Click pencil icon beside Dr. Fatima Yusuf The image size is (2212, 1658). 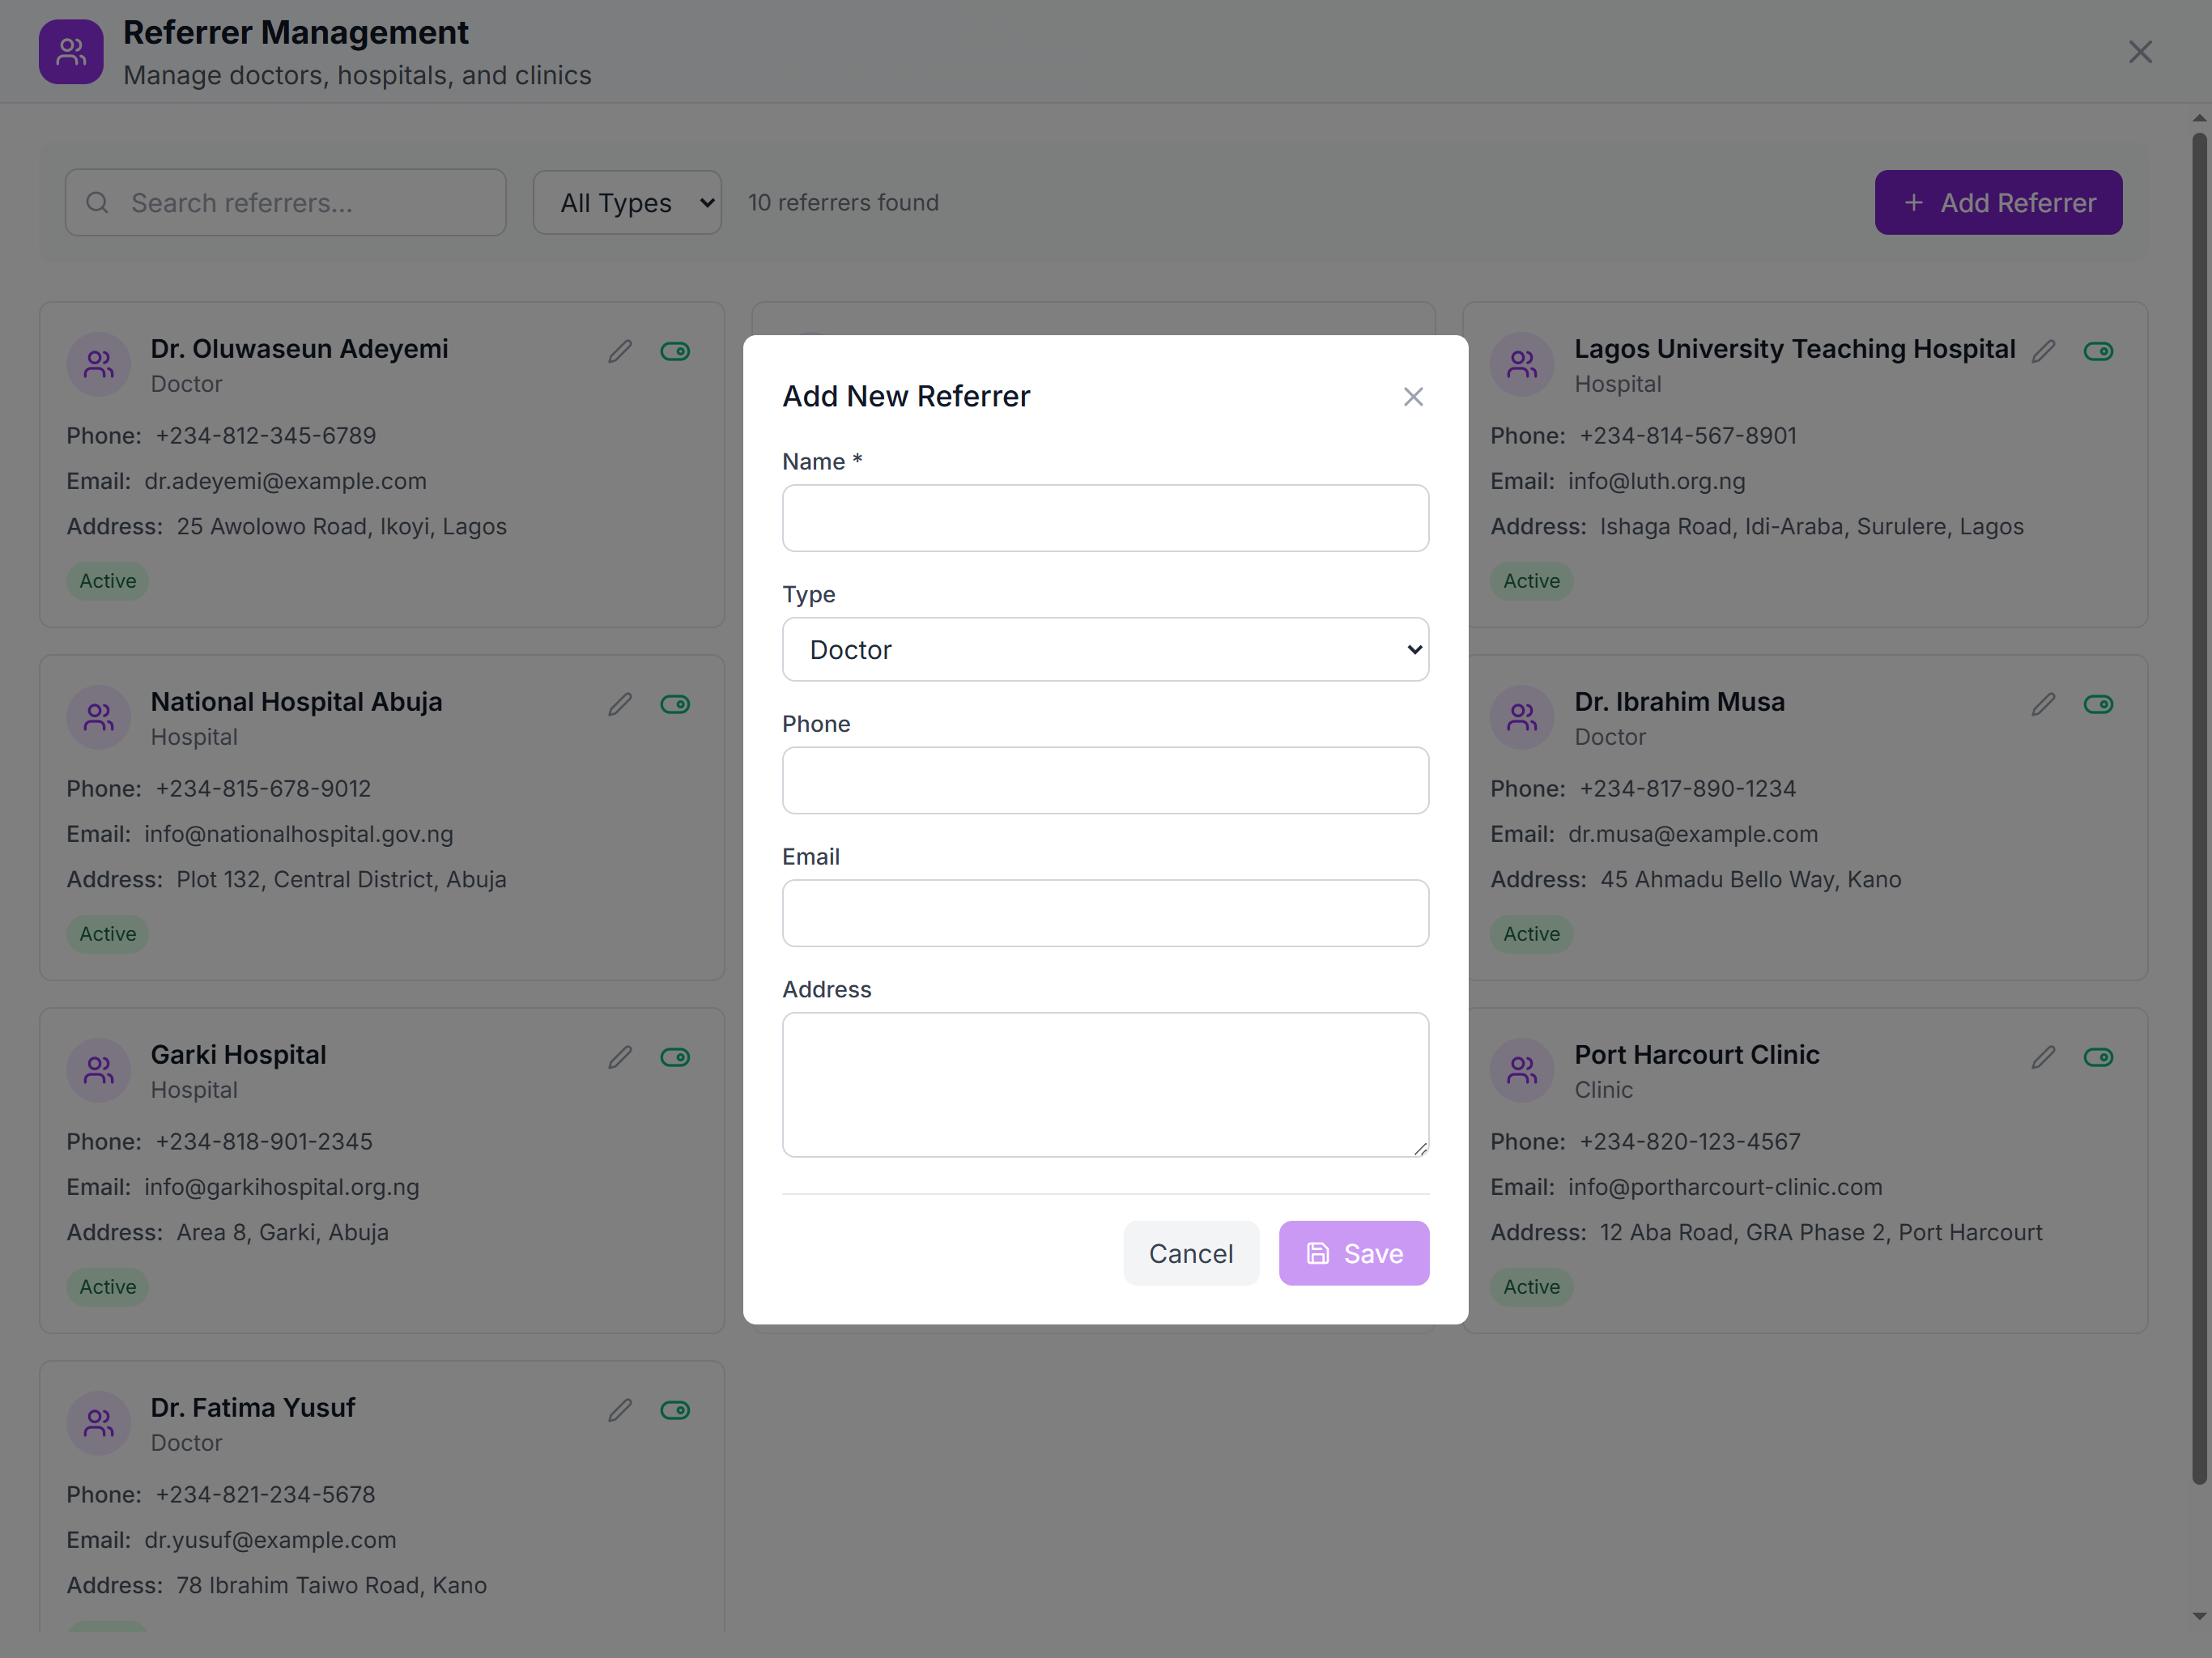point(620,1410)
